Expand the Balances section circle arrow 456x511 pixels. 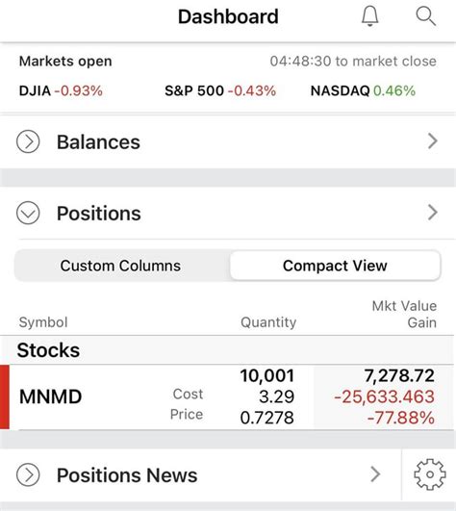click(x=28, y=141)
